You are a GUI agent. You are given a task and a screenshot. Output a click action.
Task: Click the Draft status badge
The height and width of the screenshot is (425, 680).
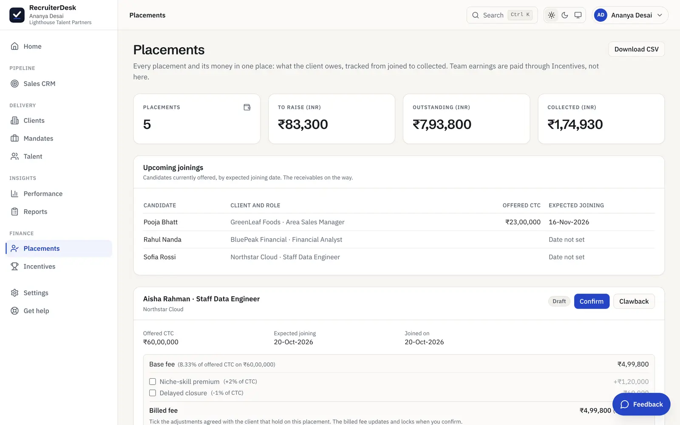coord(559,301)
